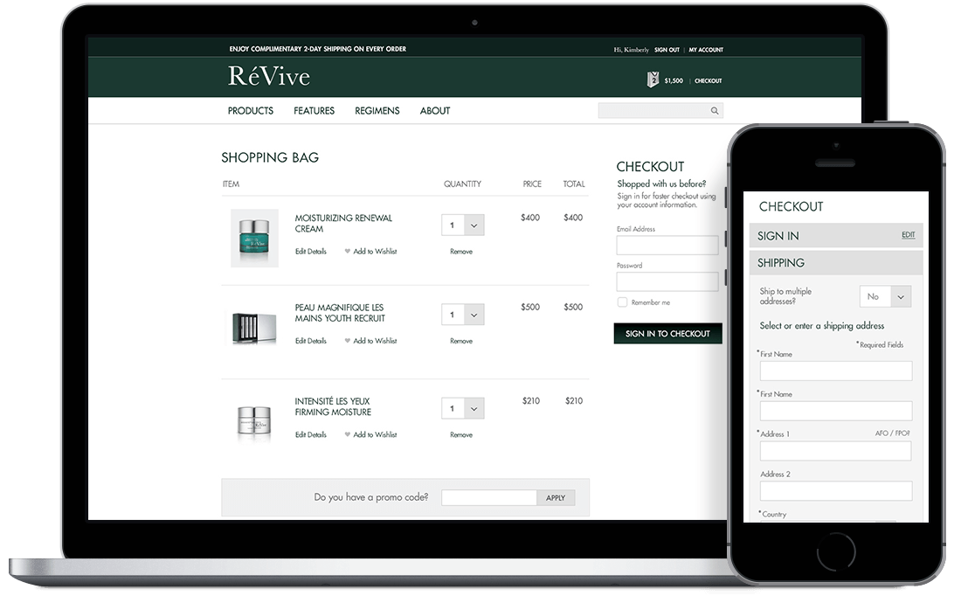Click the Address 2 field on the phone
Image resolution: width=961 pixels, height=596 pixels.
point(836,490)
